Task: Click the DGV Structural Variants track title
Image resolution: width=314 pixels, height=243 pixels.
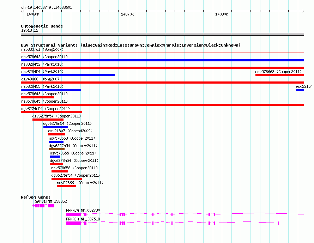Action: tap(131, 45)
